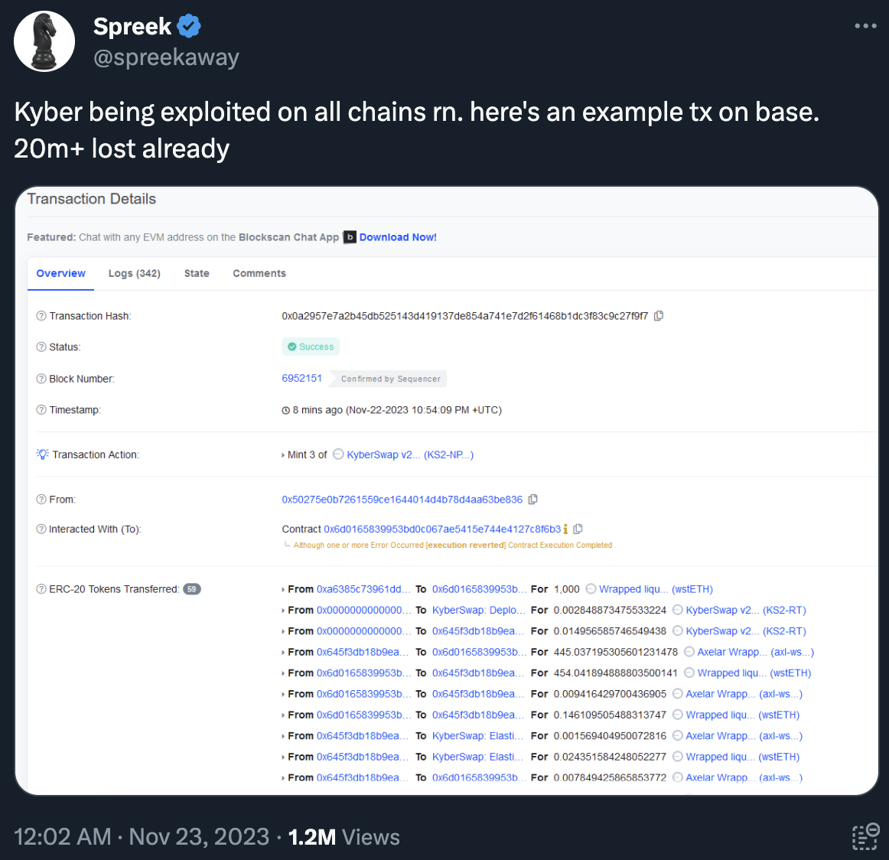This screenshot has height=860, width=889.
Task: Expand the Mint 3 of transaction action arrow
Action: point(283,455)
